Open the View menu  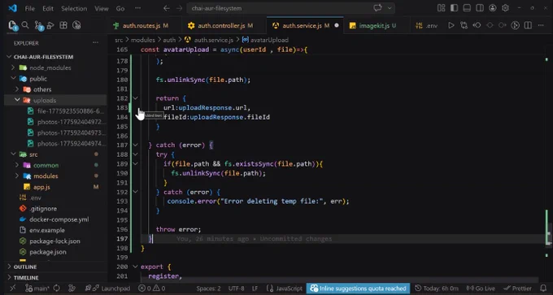click(101, 8)
